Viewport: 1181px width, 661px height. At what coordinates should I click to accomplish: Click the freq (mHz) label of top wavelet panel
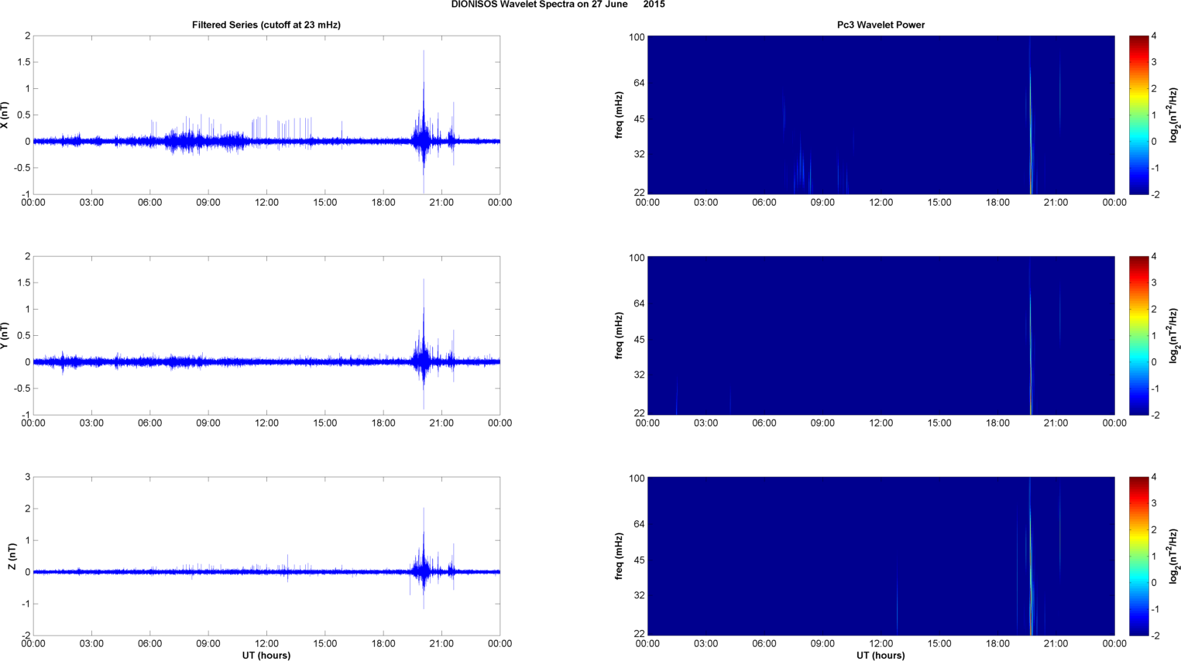[x=620, y=115]
